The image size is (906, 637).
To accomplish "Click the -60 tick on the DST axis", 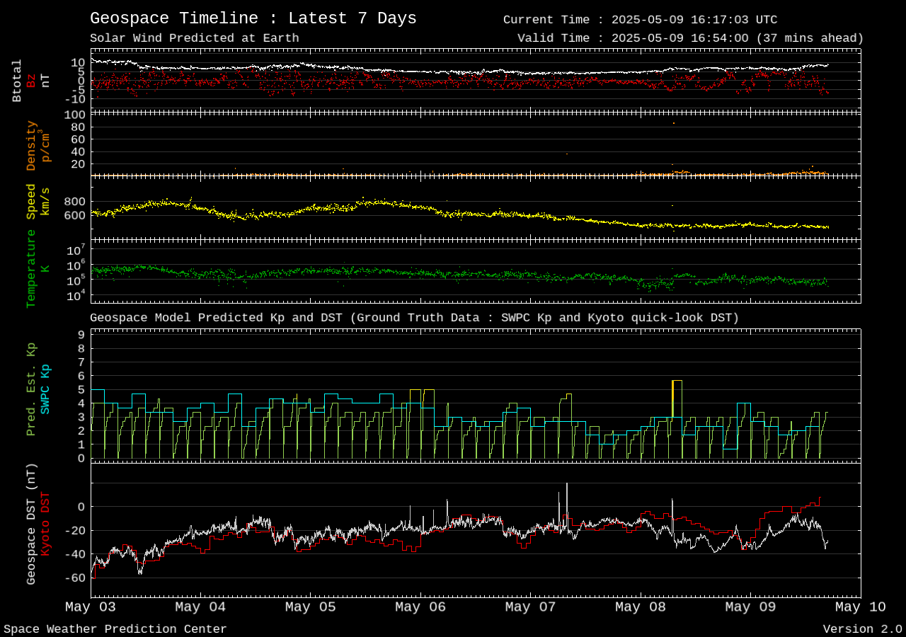I will (75, 578).
